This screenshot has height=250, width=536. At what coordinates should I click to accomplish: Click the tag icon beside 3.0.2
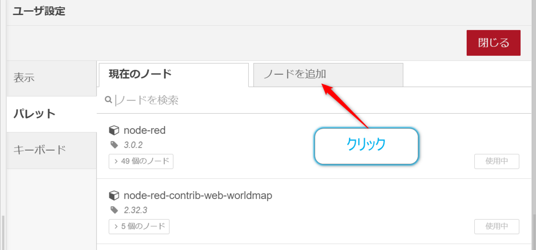(x=114, y=145)
